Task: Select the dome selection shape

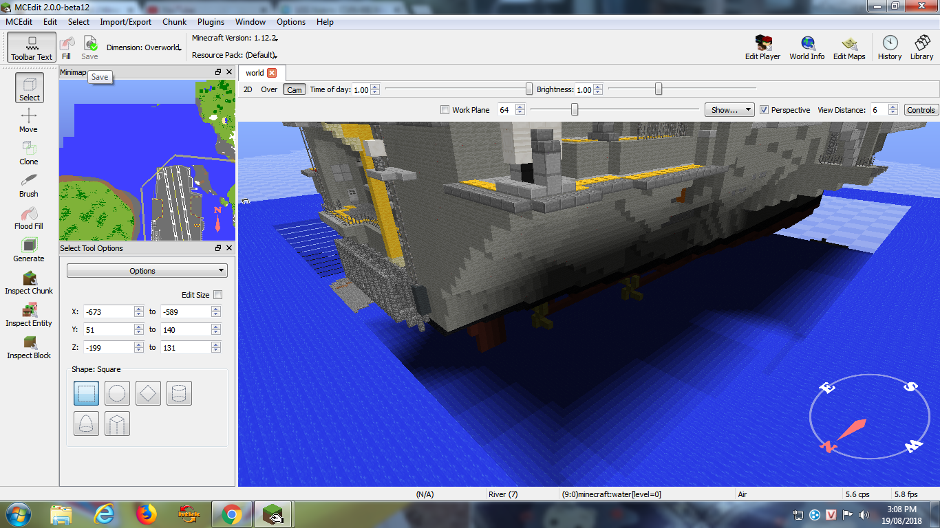Action: 87,423
